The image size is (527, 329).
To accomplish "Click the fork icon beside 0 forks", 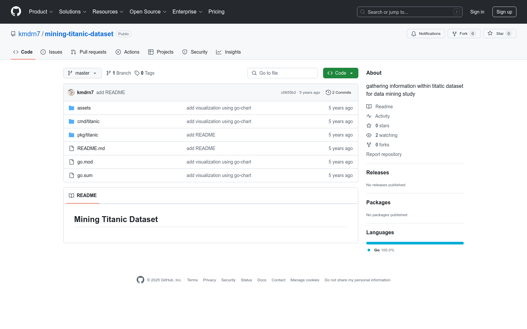I will pyautogui.click(x=369, y=145).
